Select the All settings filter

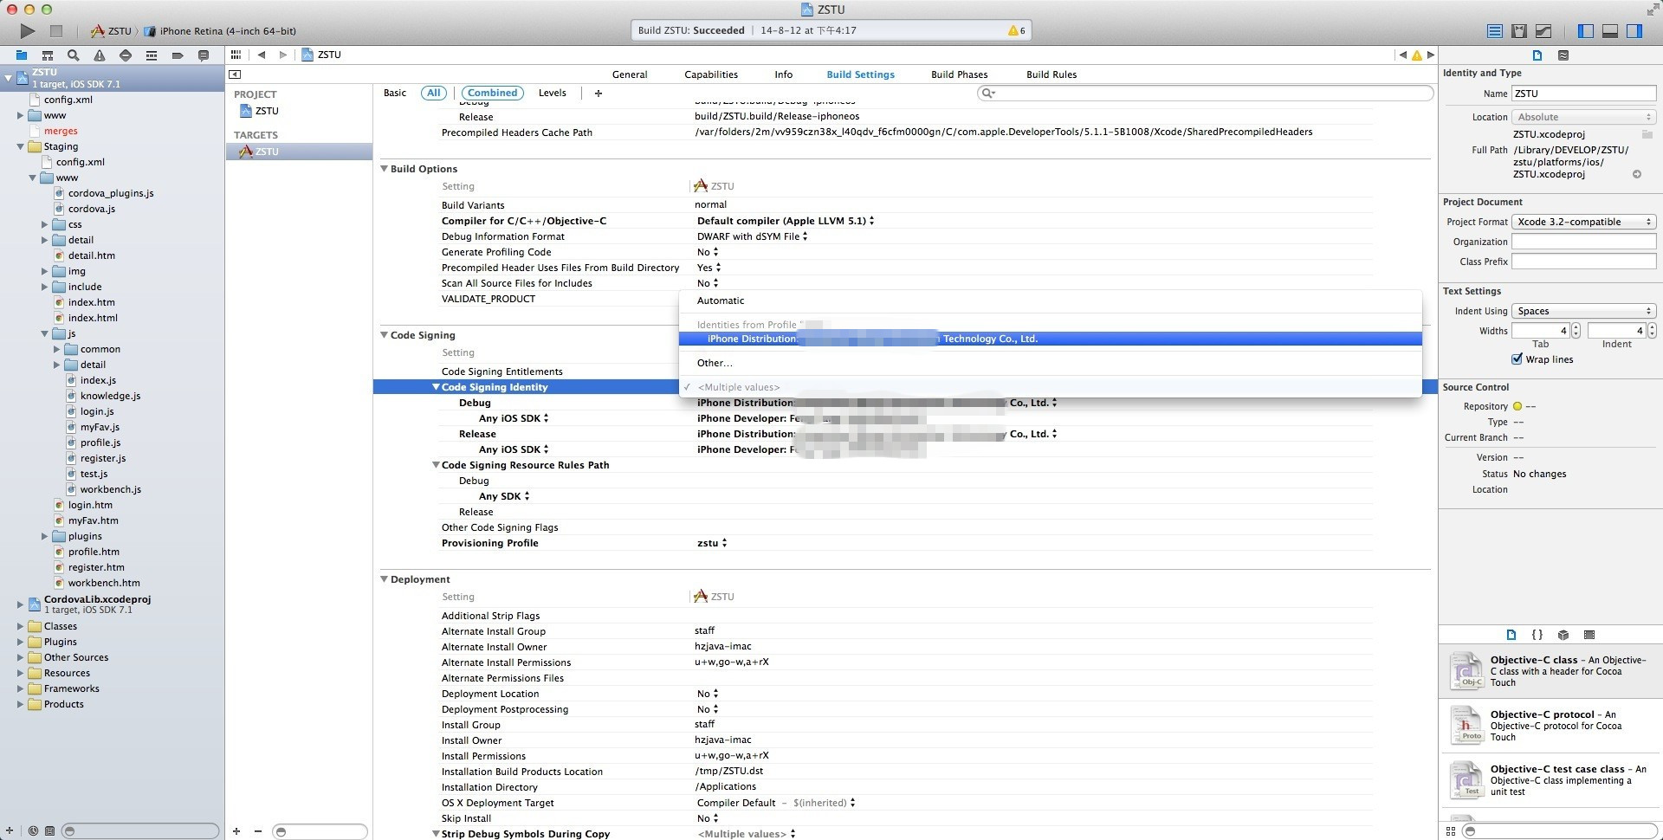[434, 93]
